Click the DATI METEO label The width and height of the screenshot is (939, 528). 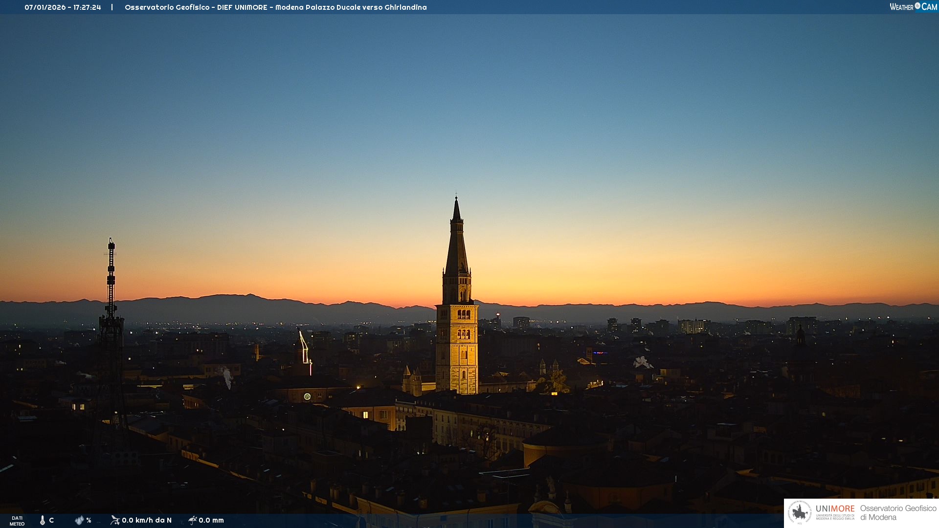[17, 521]
